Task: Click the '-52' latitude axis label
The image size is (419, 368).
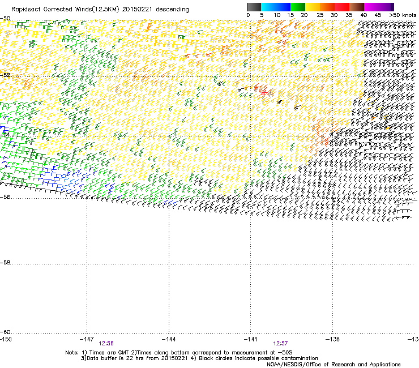Action: [5, 75]
